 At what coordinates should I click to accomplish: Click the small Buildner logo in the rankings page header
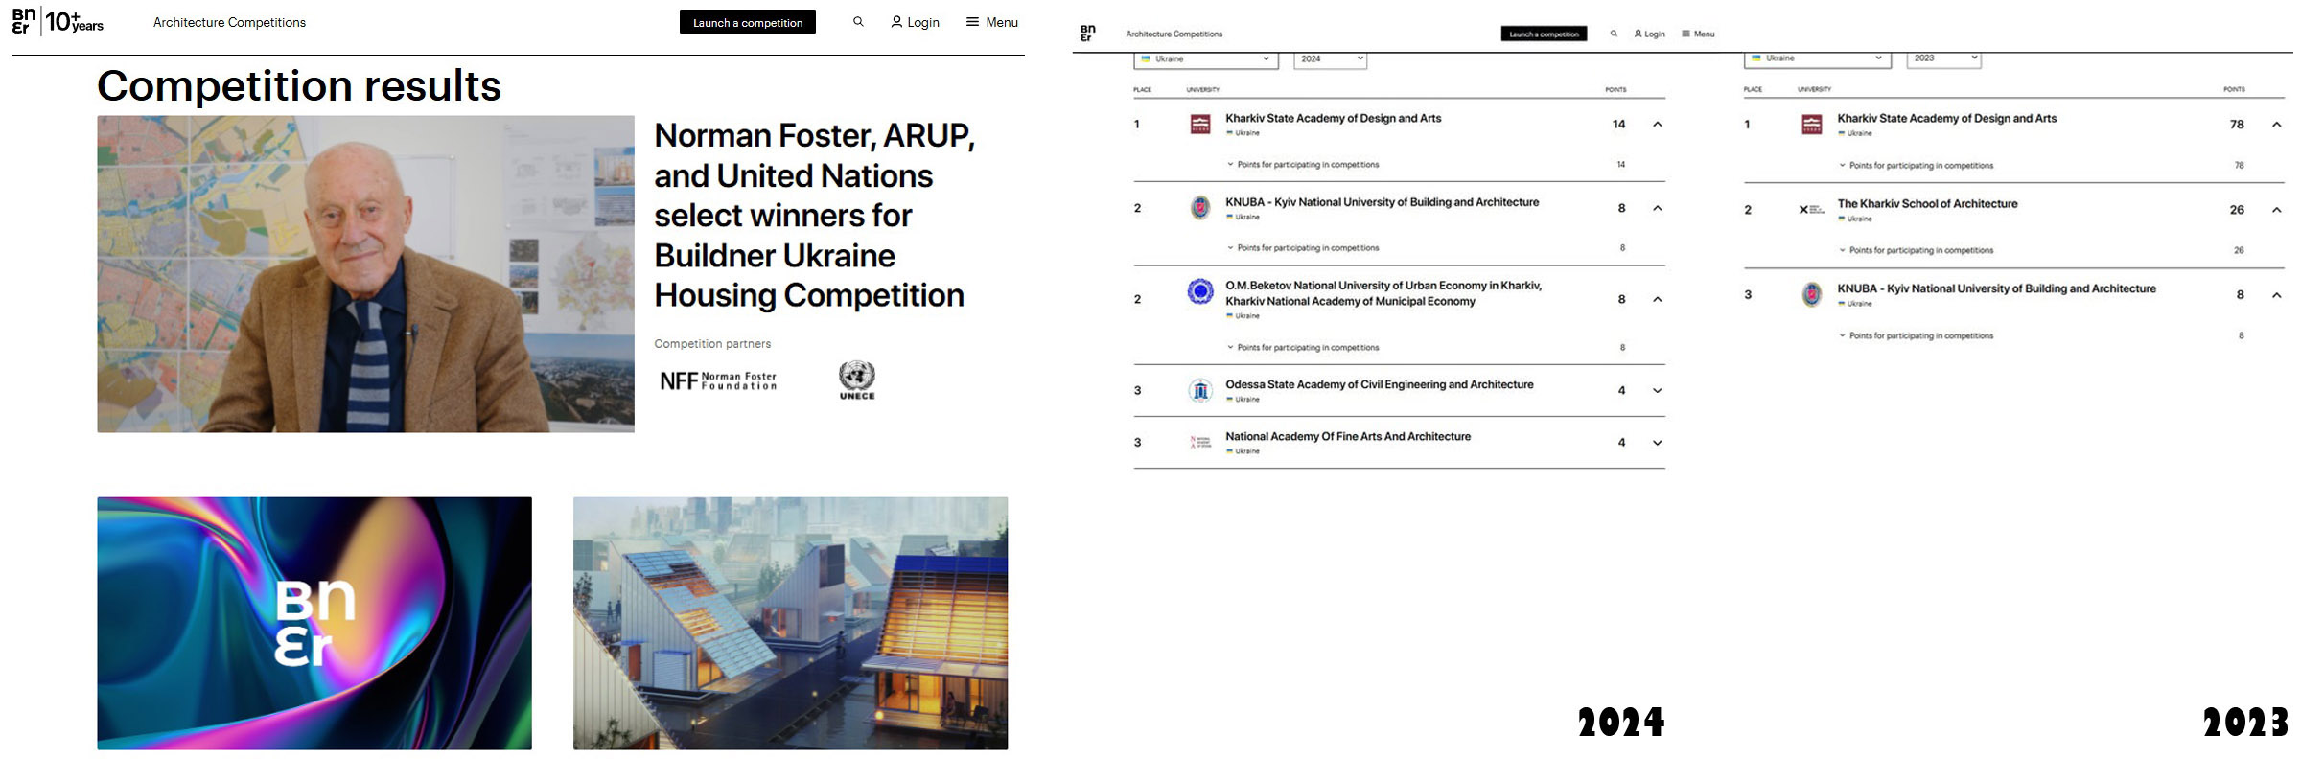(x=1086, y=34)
